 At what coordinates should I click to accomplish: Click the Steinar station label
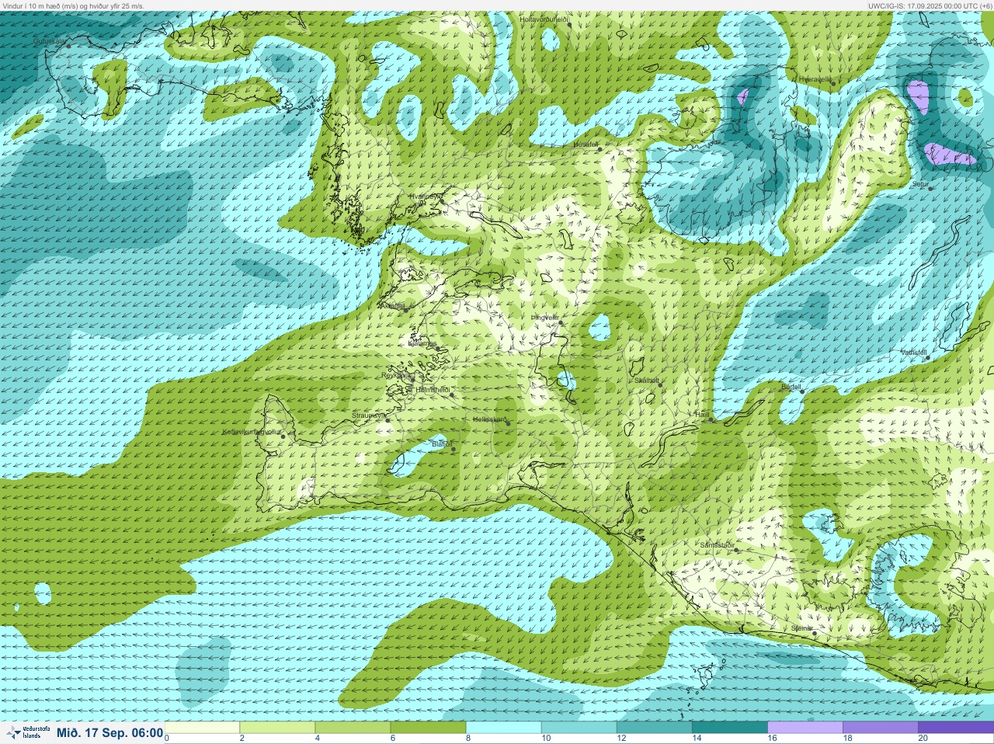[801, 628]
